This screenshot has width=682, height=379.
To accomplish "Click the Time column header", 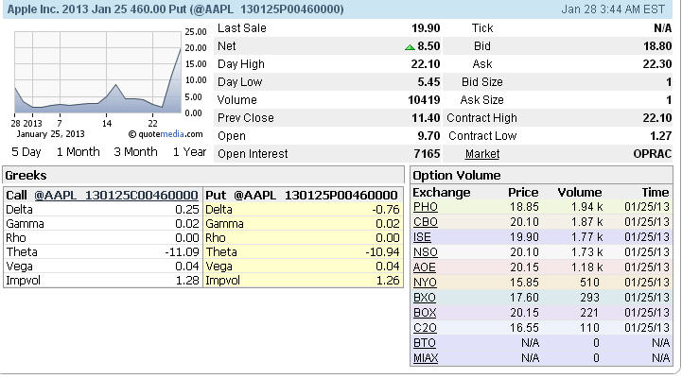I will tap(656, 193).
